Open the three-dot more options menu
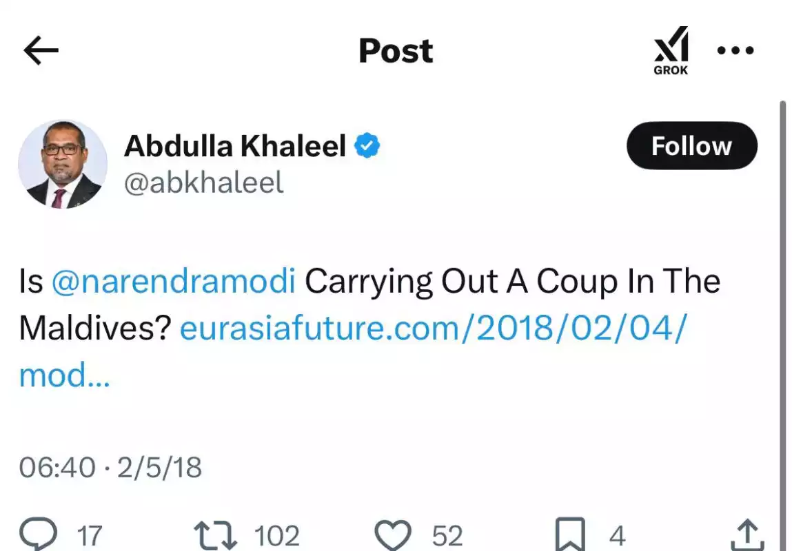Viewport: 792px width, 551px height. coord(735,50)
